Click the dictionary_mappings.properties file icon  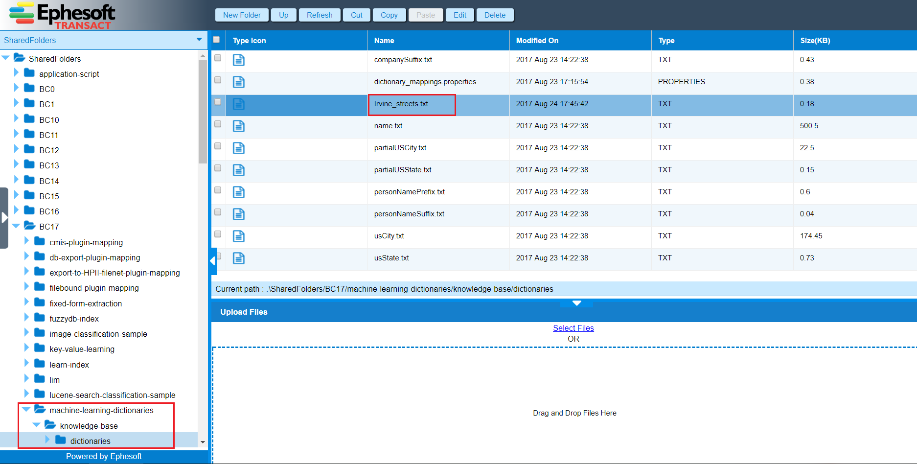(238, 82)
